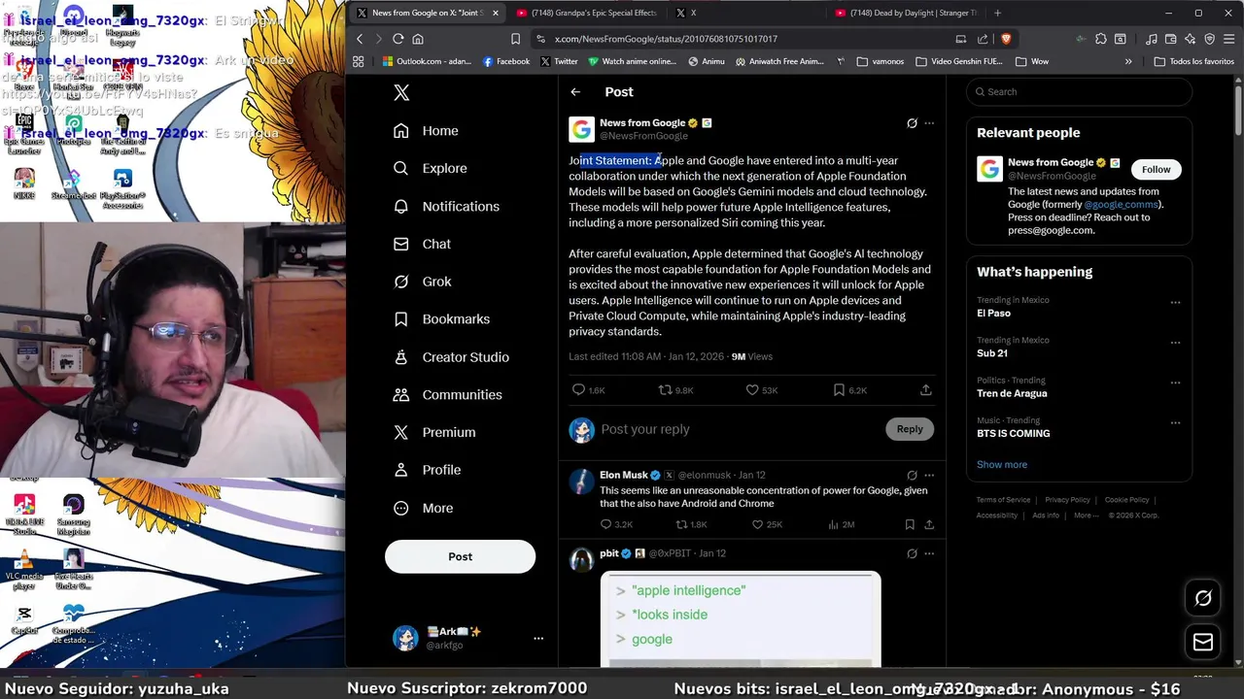
Task: Open the pbit reply image thumbnail
Action: 741,618
